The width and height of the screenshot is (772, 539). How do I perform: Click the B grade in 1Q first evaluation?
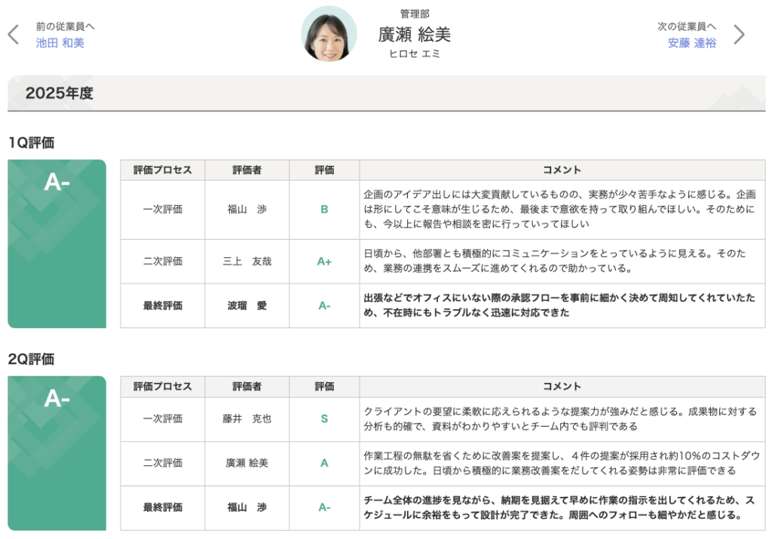click(x=324, y=210)
